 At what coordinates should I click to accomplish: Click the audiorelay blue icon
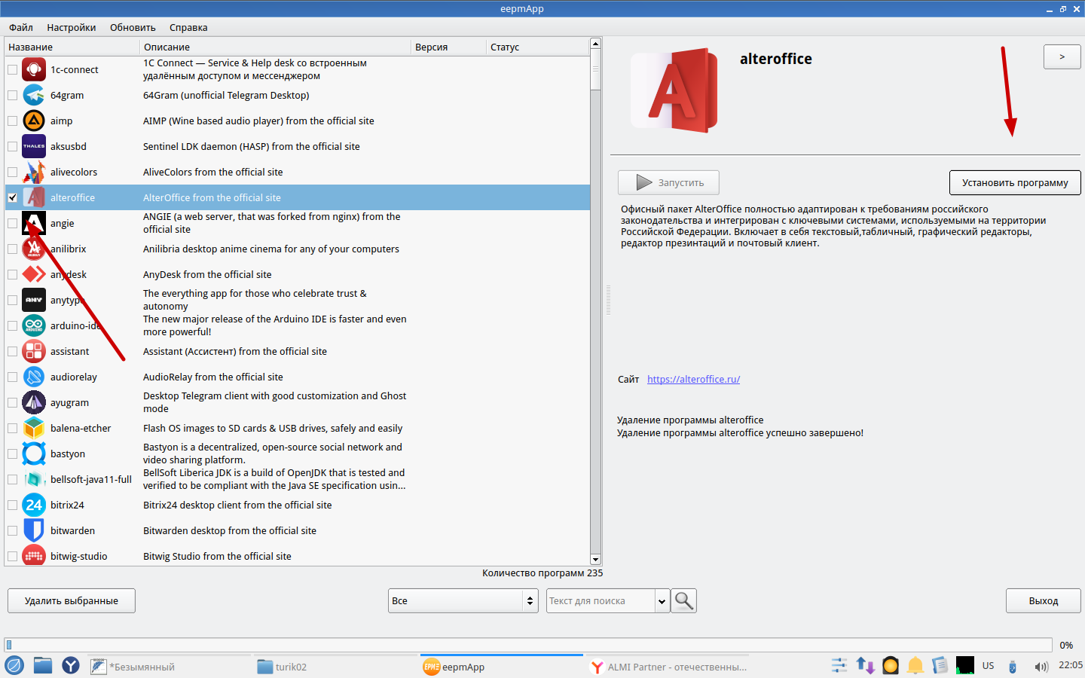[x=34, y=377]
